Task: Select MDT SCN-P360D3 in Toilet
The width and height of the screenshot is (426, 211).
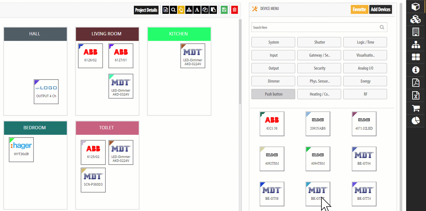Action: coord(93,180)
